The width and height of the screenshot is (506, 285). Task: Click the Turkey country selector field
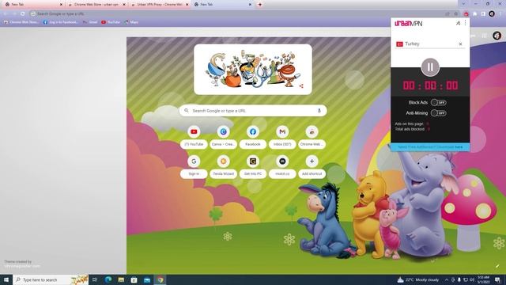click(430, 44)
